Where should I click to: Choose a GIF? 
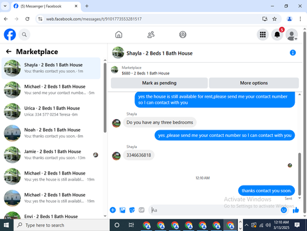point(141,210)
